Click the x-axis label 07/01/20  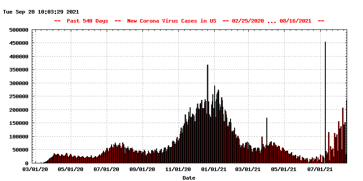[x=107, y=169]
